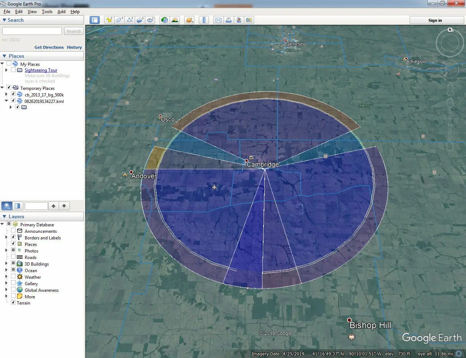Collapse the 08262019134227.kml tree node
466x358 pixels.
[6, 101]
